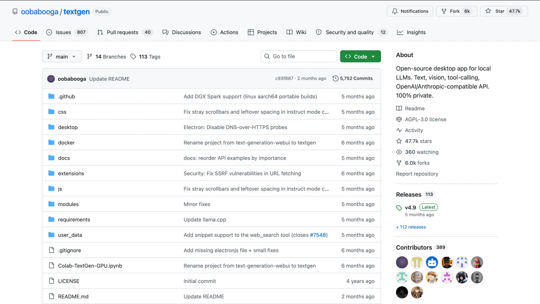
Task: Click the repository icon before oobabooga
Action: pos(15,11)
